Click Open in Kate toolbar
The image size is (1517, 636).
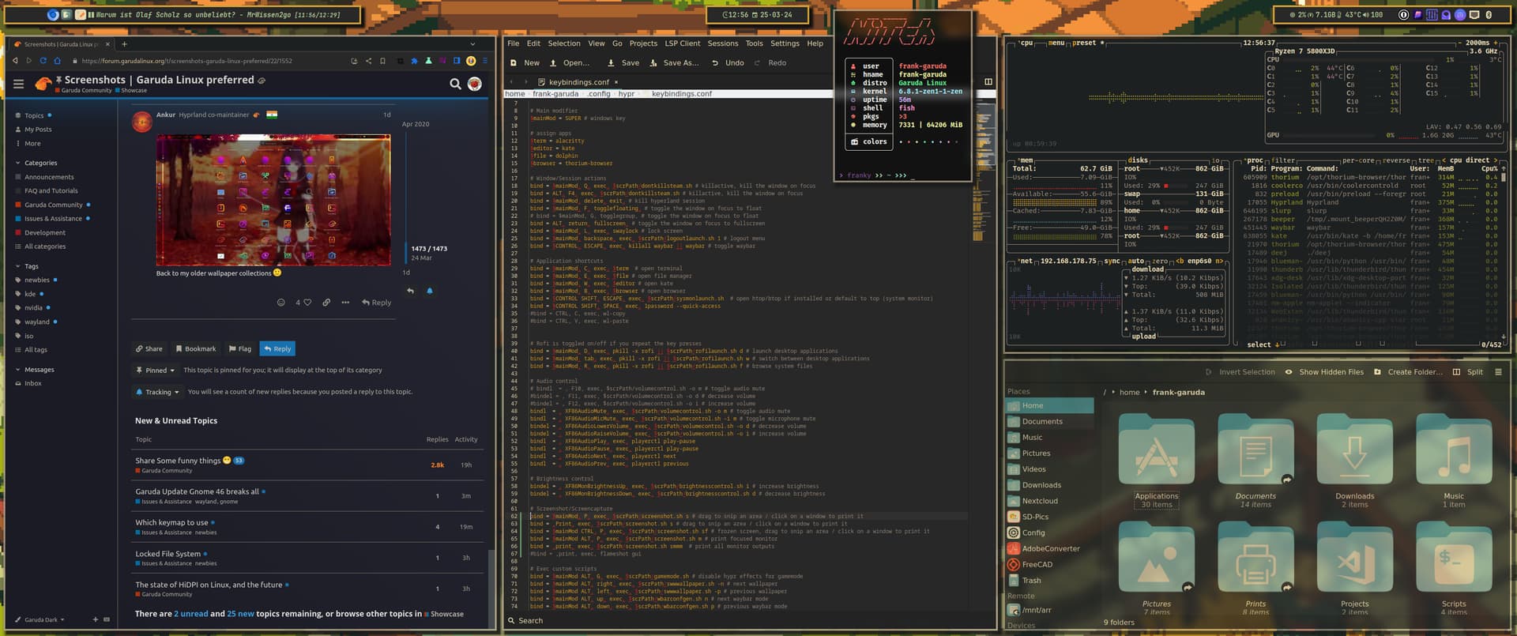[x=570, y=63]
